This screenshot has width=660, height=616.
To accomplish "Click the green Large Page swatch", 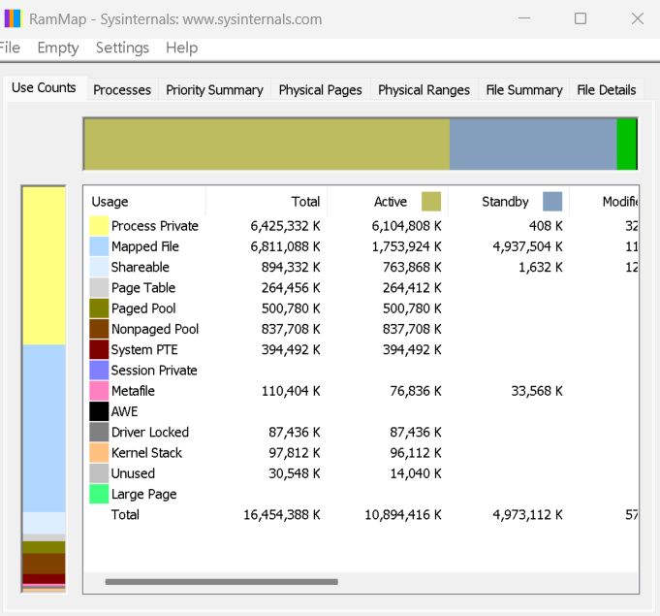I will pyautogui.click(x=99, y=494).
